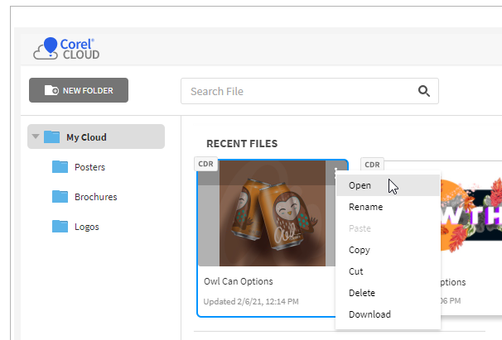Select the Logos folder label

tap(87, 227)
